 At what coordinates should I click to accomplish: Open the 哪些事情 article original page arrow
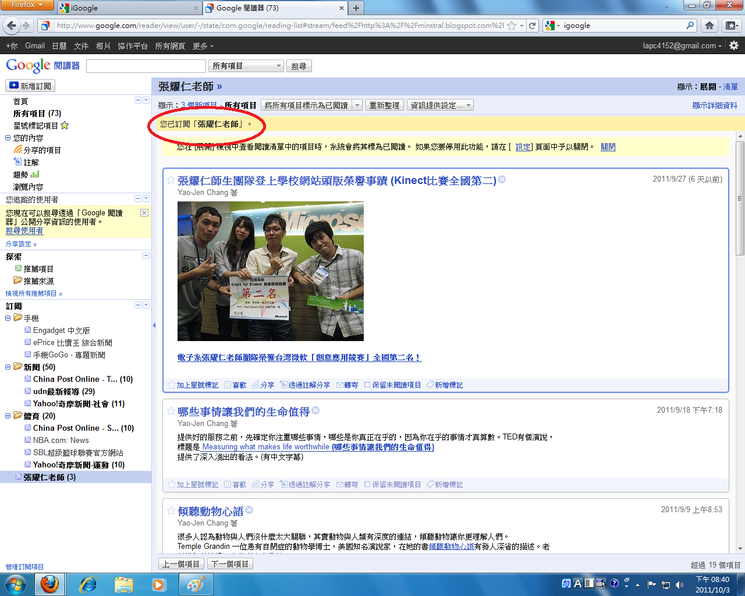[315, 410]
